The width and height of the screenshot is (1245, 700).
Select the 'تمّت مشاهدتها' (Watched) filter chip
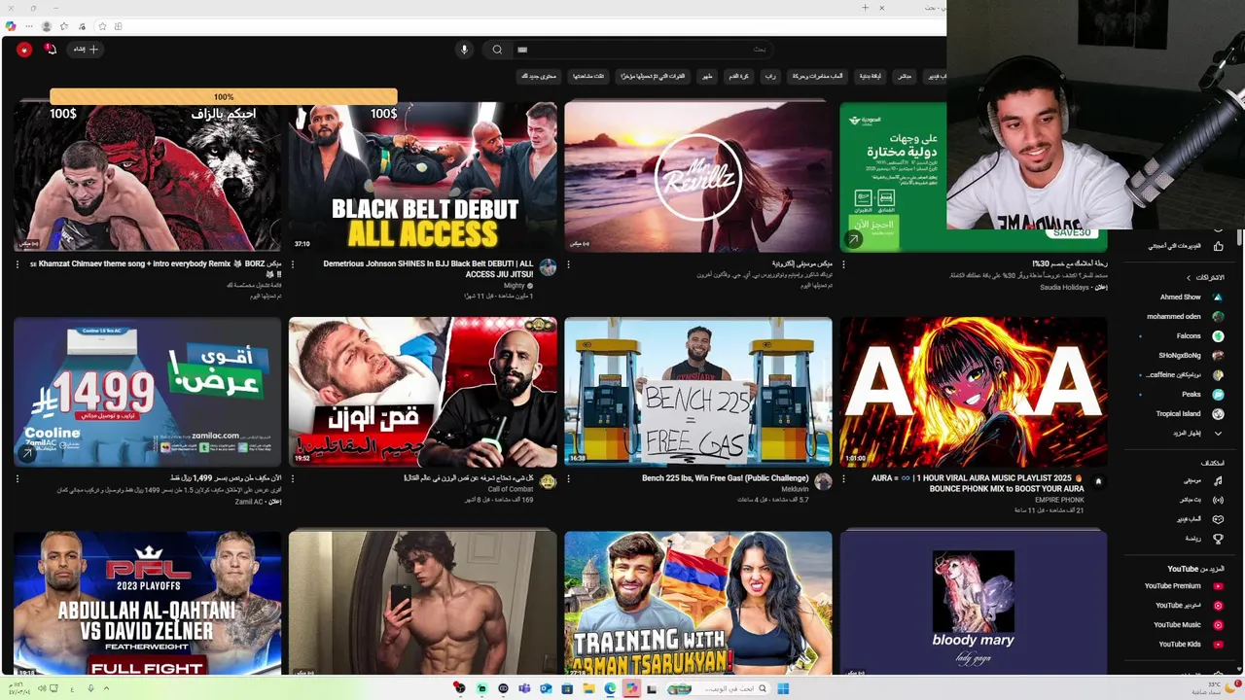pyautogui.click(x=588, y=76)
